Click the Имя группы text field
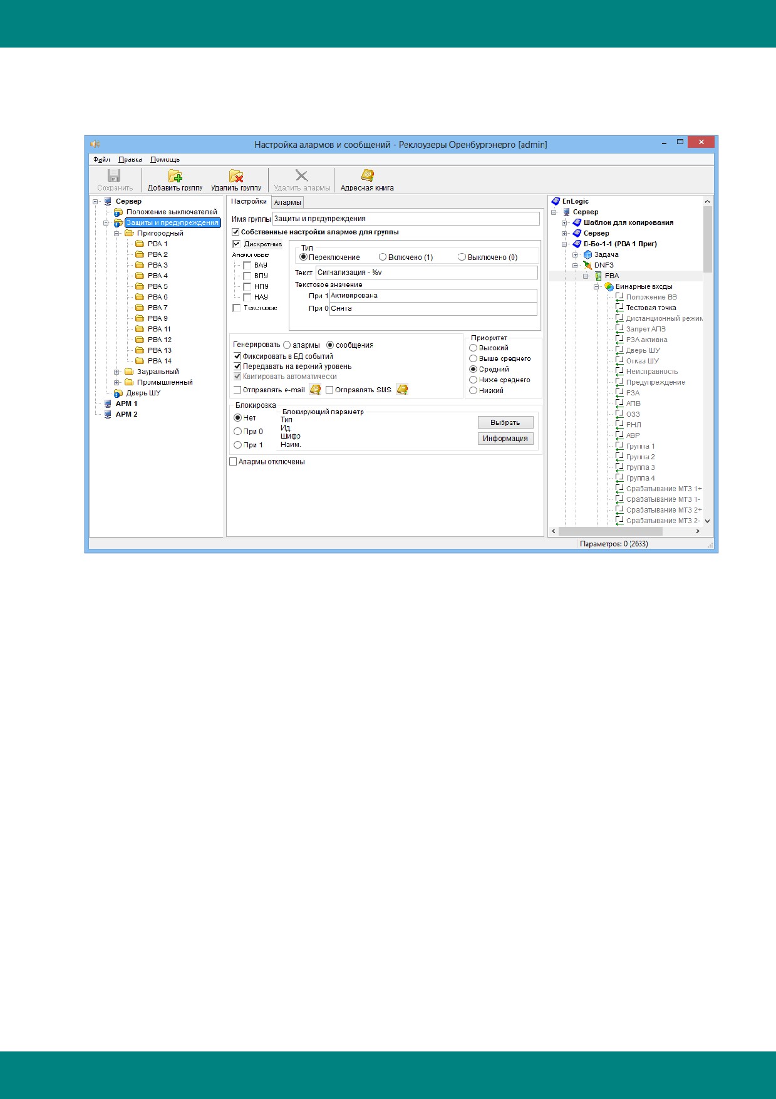 point(406,219)
